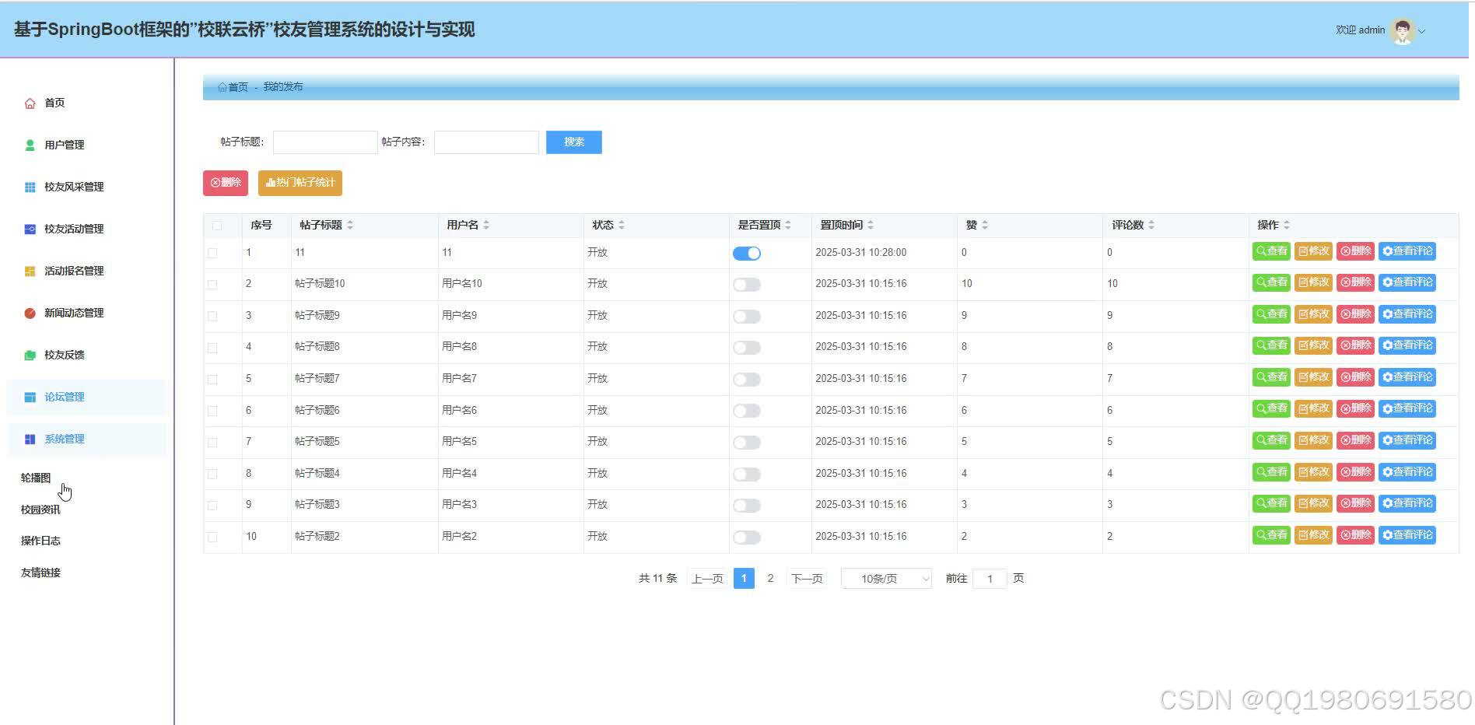Click the 删除 icon on 帖子标题8's row
1475x725 pixels.
click(x=1355, y=345)
